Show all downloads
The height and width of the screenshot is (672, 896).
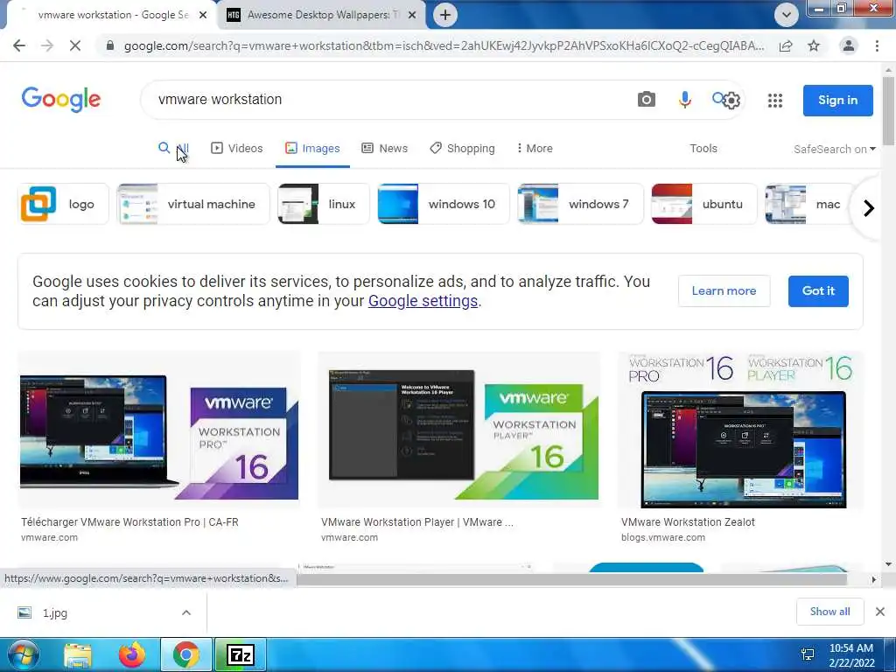click(829, 612)
